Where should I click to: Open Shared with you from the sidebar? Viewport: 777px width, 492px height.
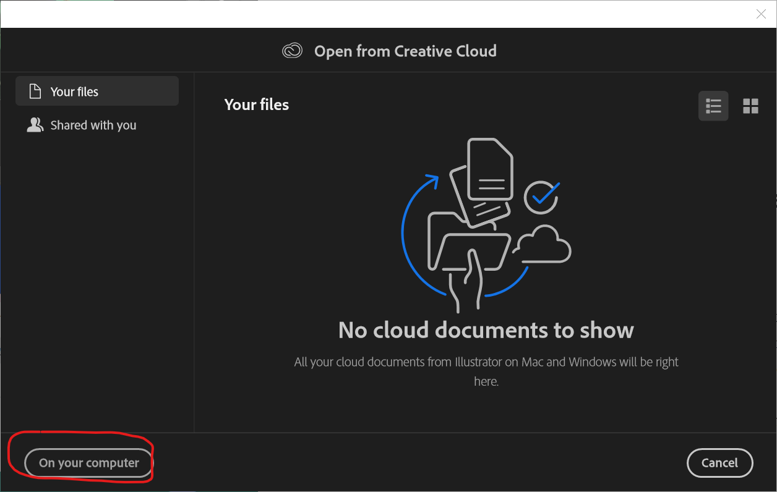point(93,124)
